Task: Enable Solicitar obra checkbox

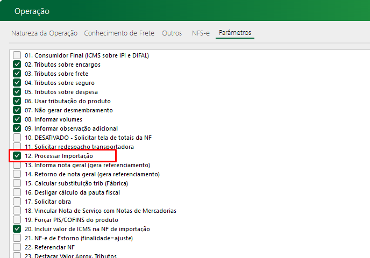Action: click(x=17, y=202)
